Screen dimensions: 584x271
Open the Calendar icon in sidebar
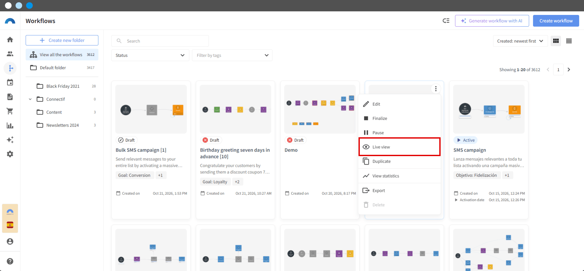10,82
